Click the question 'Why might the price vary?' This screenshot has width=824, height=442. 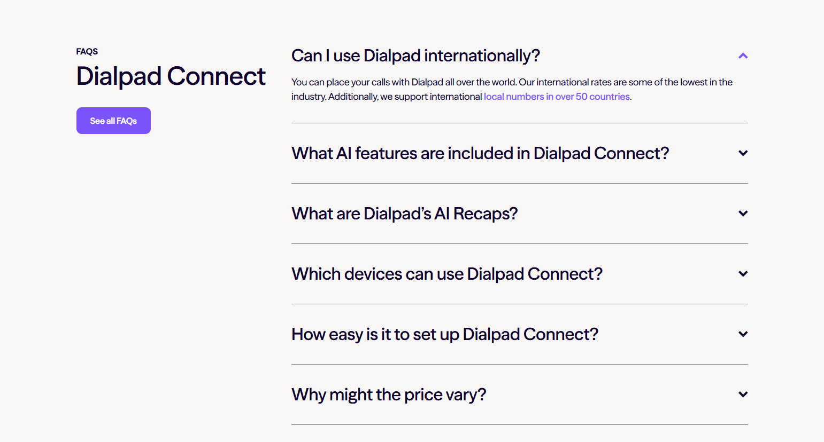point(389,394)
